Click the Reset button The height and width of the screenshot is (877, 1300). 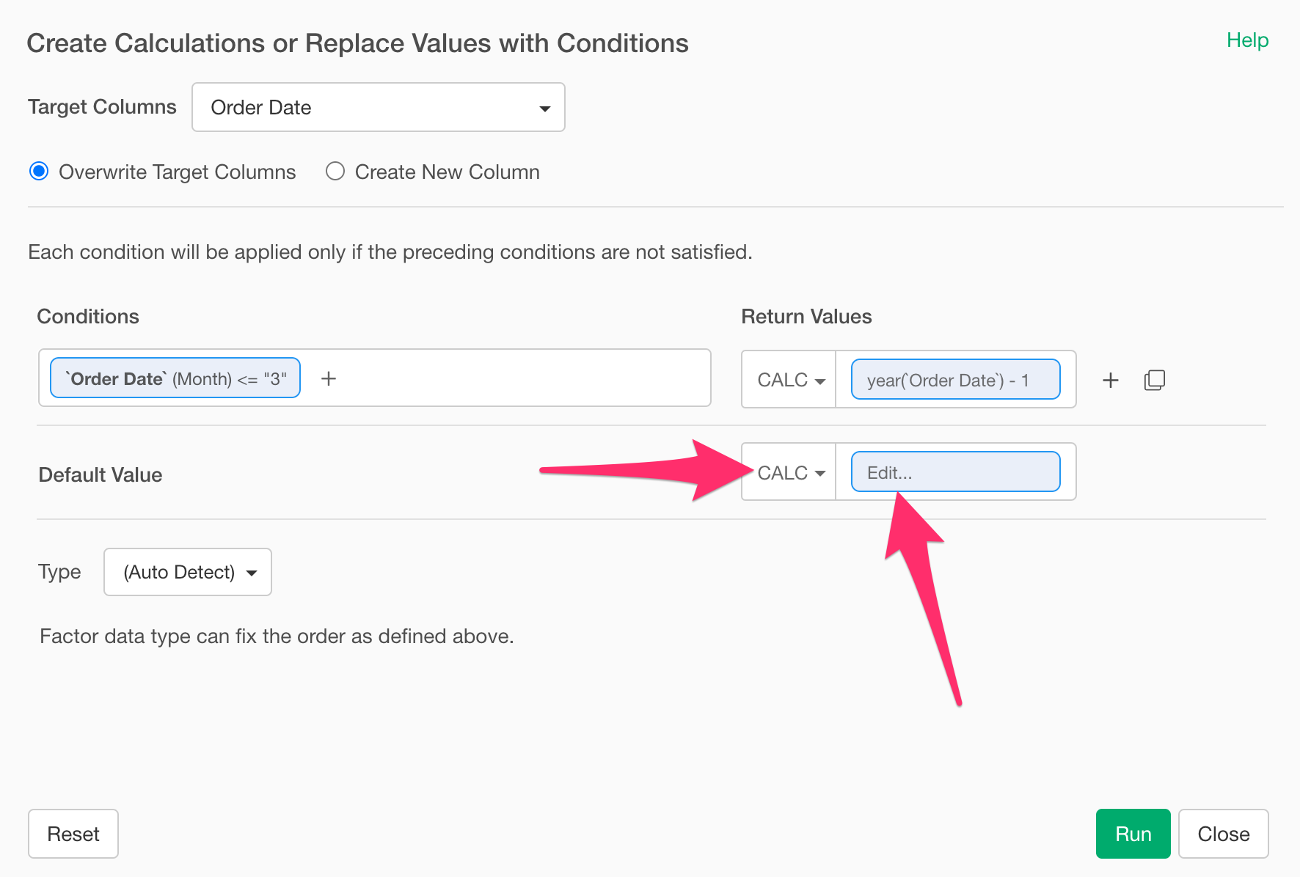(73, 834)
